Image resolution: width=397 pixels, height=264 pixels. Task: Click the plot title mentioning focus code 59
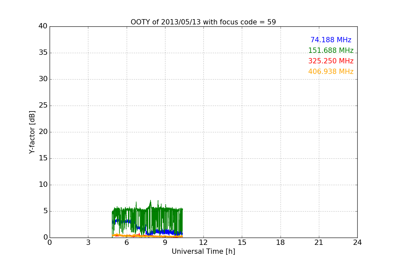pos(203,22)
